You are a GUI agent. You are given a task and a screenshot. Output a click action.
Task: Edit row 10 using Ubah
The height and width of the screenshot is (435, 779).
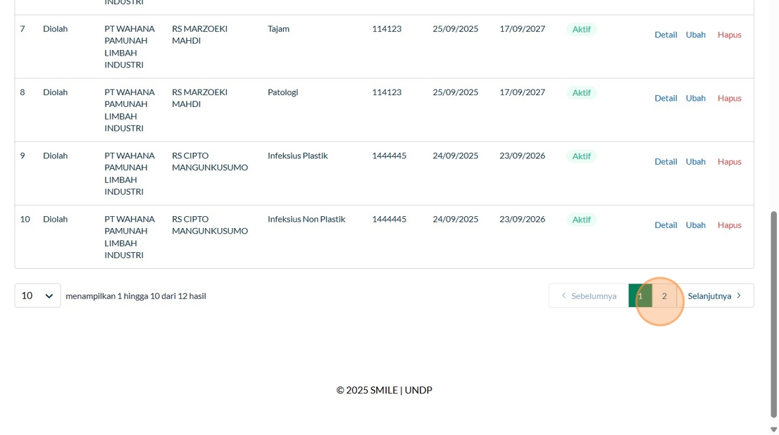(696, 224)
